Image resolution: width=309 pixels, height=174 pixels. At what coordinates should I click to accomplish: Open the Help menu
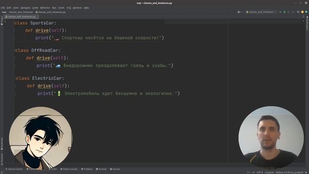click(86, 8)
